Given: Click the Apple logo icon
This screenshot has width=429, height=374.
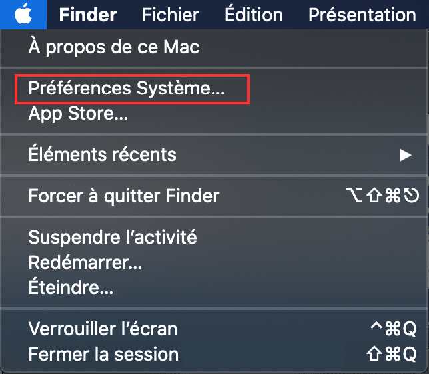Looking at the screenshot, I should (x=23, y=14).
